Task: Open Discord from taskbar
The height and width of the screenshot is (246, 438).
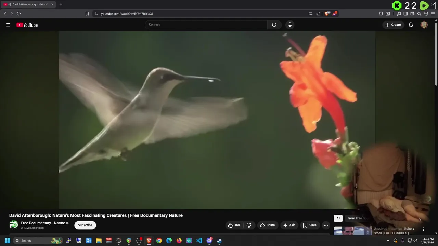Action: coord(209,241)
